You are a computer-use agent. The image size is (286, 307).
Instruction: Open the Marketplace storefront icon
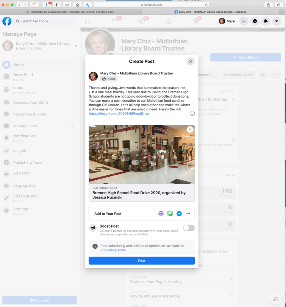[x=169, y=21]
